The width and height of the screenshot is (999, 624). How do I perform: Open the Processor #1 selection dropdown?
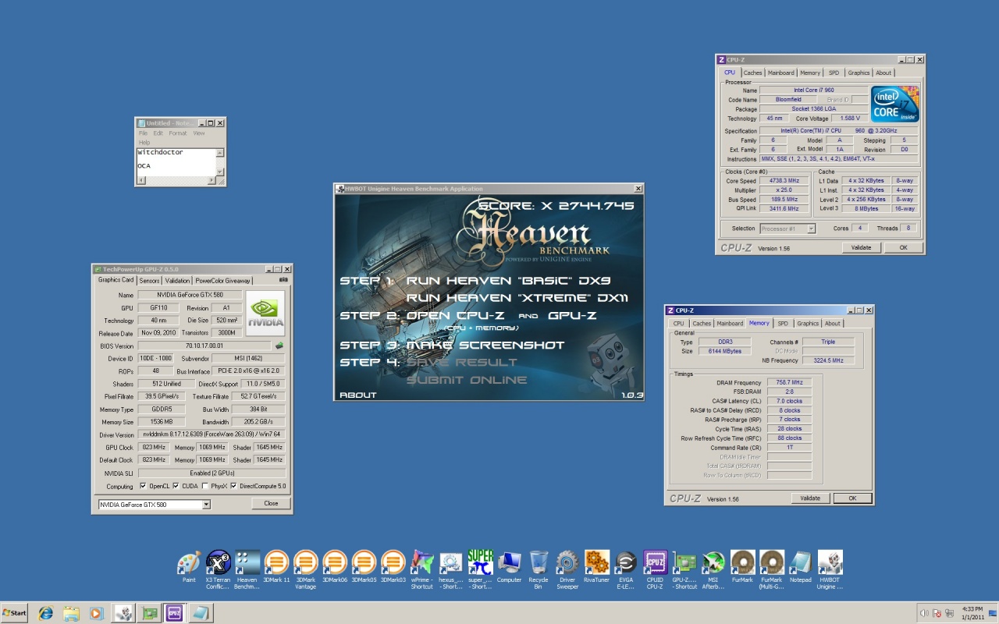tap(811, 229)
